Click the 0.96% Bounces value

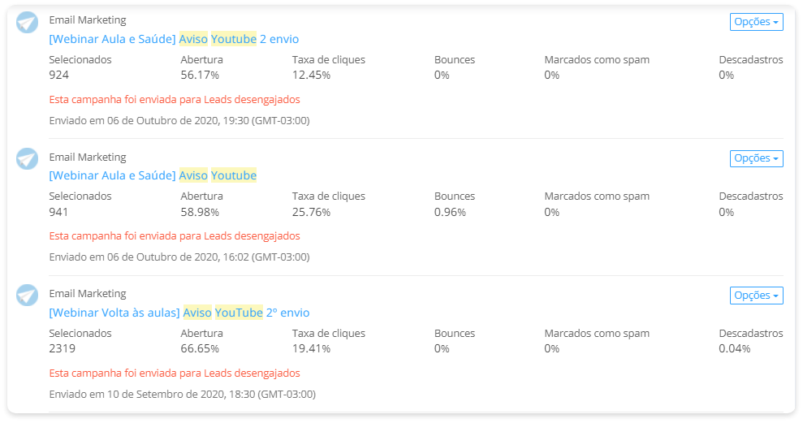coord(450,212)
